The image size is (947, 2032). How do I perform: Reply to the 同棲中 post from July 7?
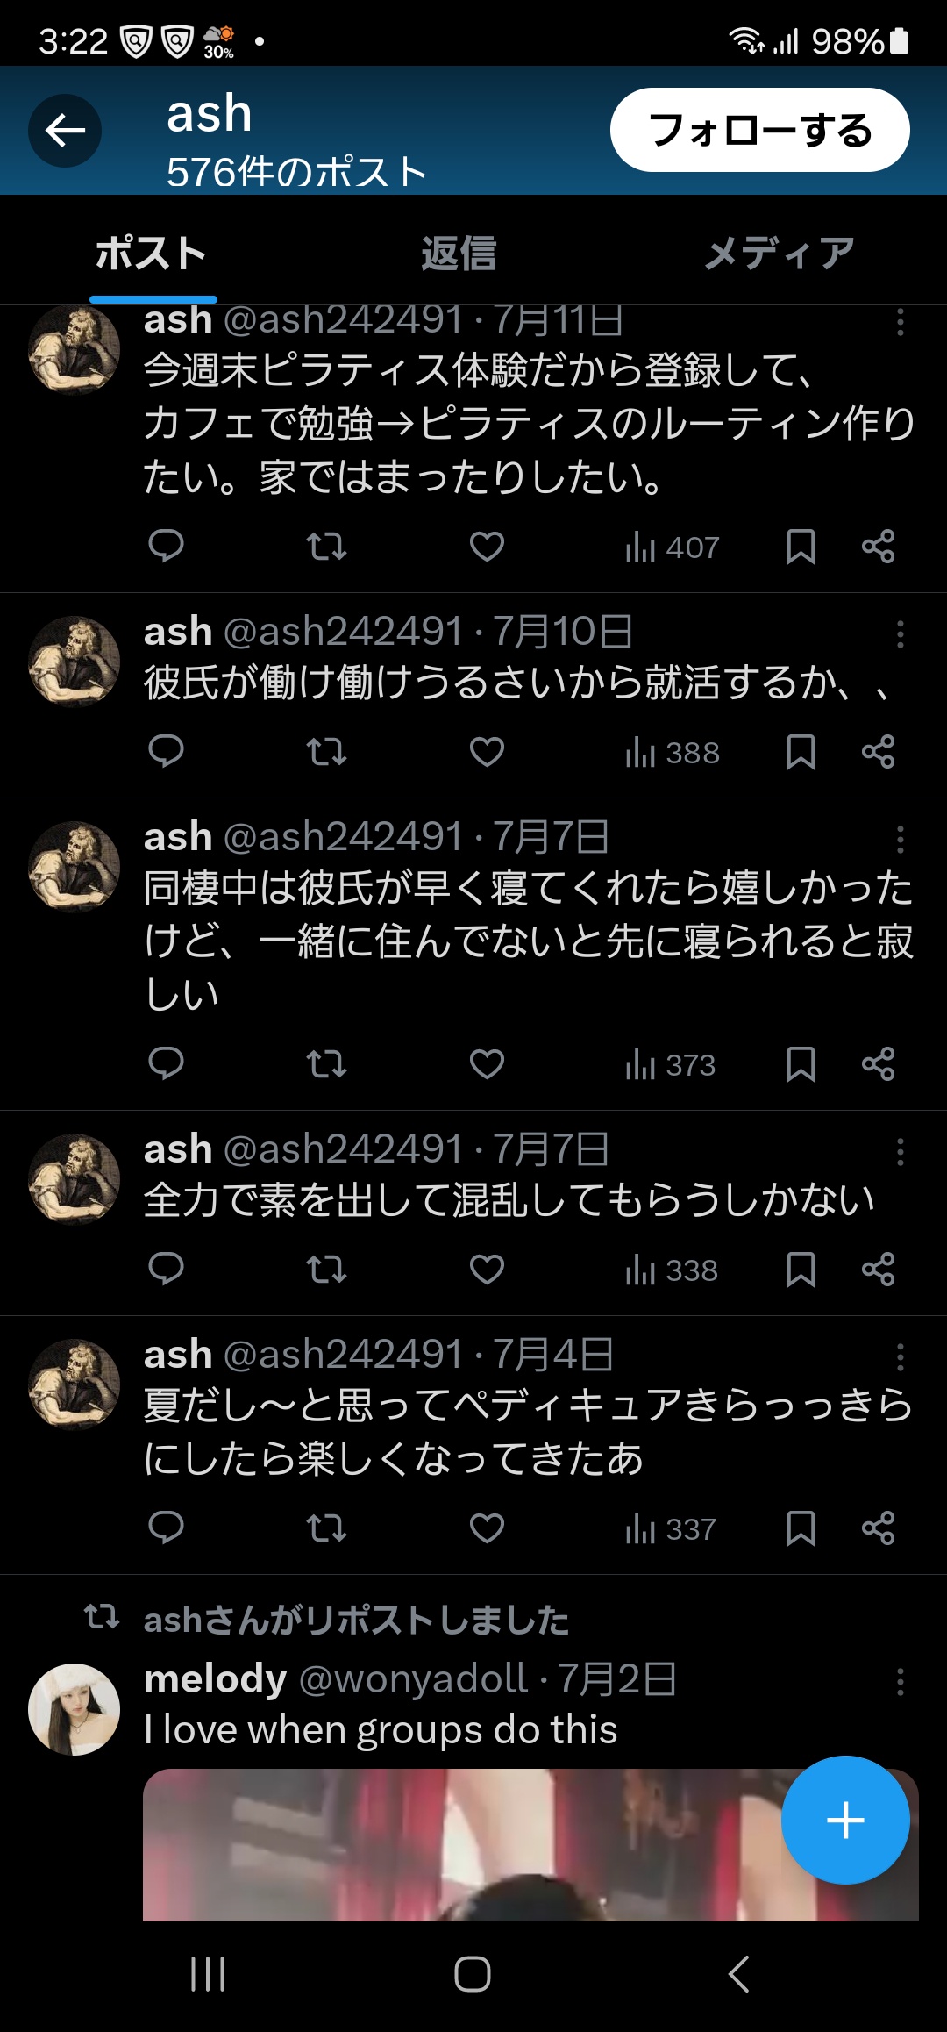[x=166, y=1063]
